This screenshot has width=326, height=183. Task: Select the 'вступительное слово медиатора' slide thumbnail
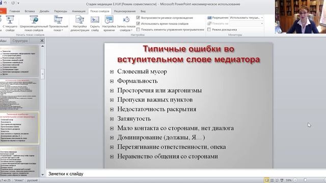19,94
